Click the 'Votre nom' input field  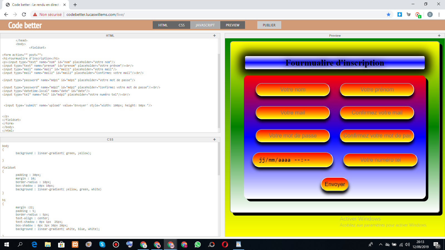click(x=293, y=89)
